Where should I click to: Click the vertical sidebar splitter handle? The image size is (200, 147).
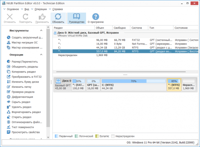[x=51, y=82]
